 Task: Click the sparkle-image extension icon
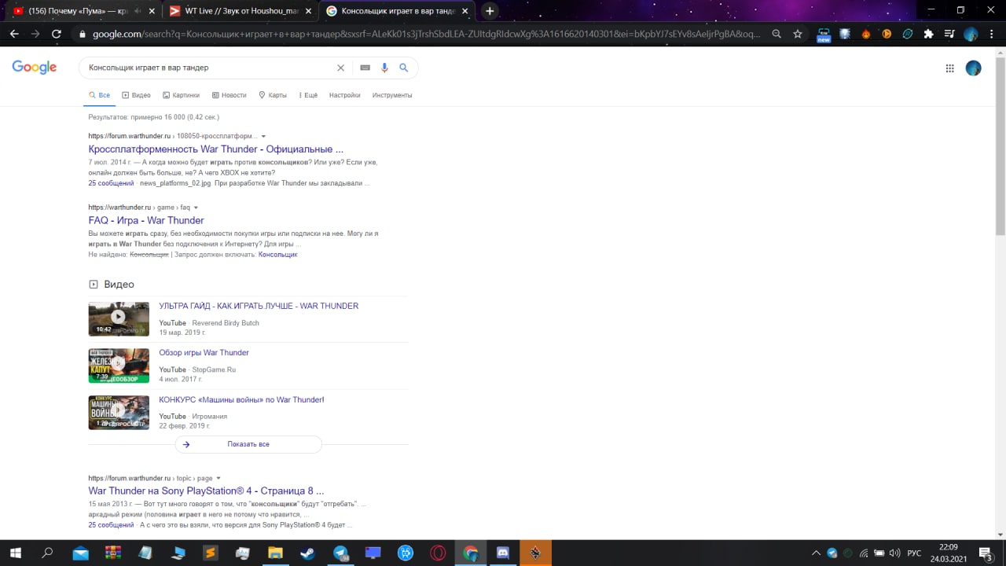(845, 34)
